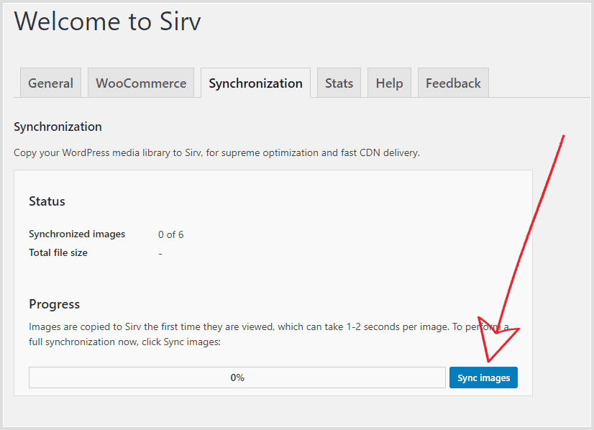
Task: Open the General tab
Action: click(50, 83)
